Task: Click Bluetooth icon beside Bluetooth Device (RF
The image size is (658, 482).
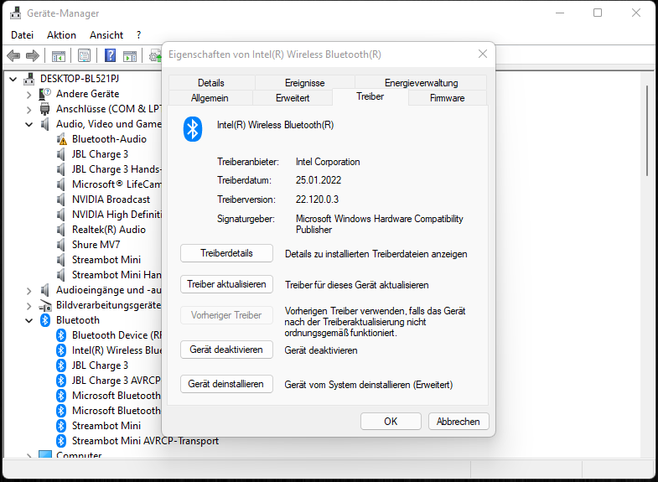Action: 61,335
